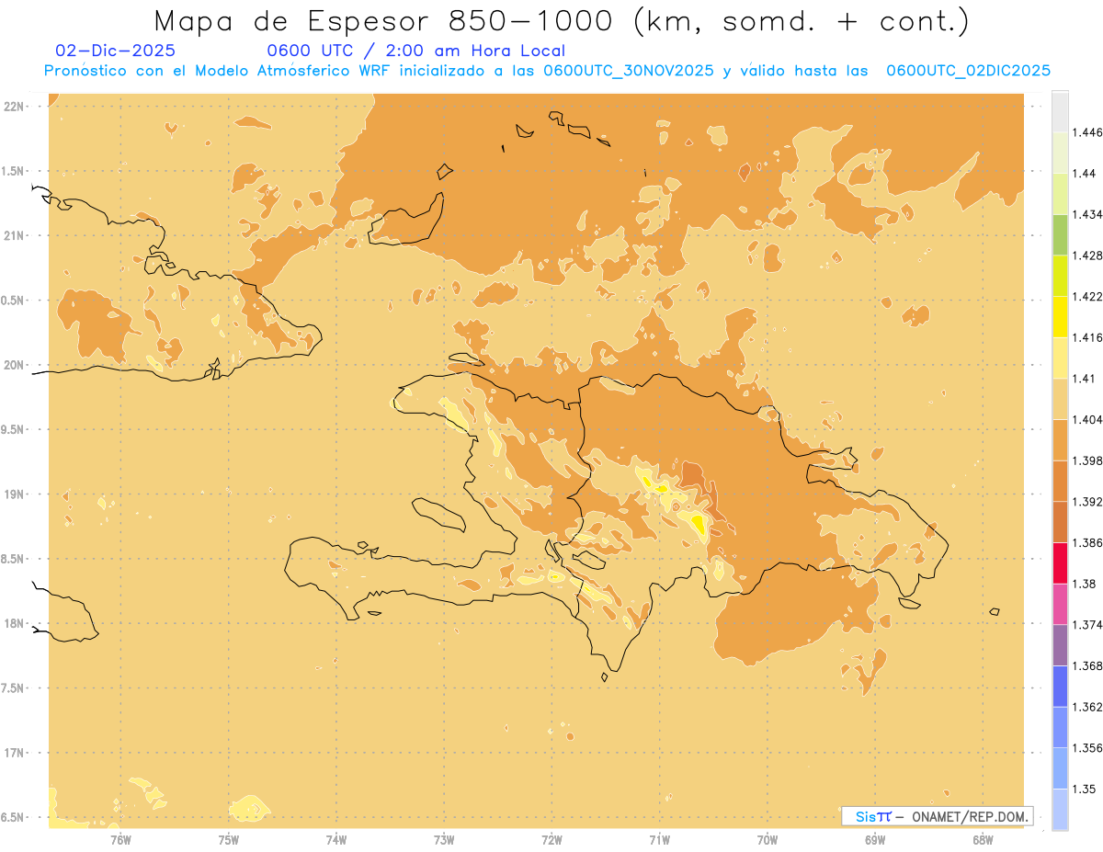Image resolution: width=1103 pixels, height=852 pixels.
Task: Click the latitude label '20N'
Action: tap(14, 365)
